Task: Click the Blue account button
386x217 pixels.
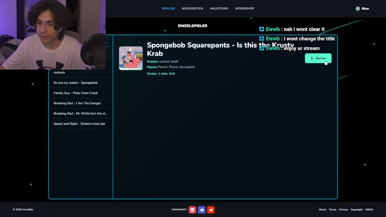Action: (x=362, y=8)
